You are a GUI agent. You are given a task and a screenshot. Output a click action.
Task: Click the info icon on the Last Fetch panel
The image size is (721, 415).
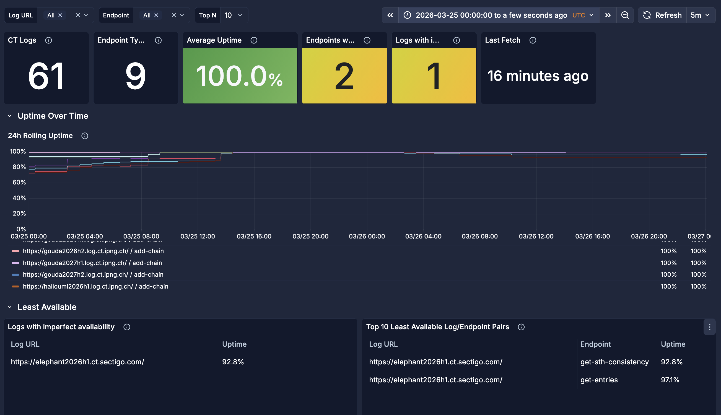click(533, 40)
